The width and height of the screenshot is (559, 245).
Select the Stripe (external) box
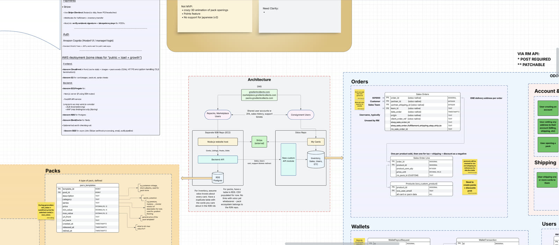[x=259, y=142]
